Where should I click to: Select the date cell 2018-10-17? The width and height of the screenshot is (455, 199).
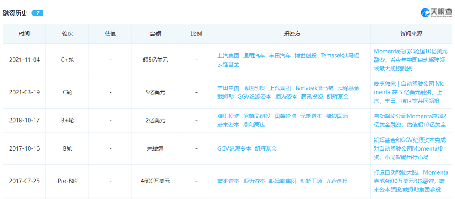(x=24, y=120)
